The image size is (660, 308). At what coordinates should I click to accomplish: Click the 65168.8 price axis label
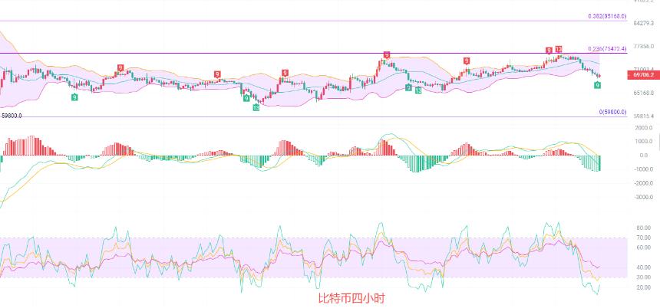click(643, 93)
